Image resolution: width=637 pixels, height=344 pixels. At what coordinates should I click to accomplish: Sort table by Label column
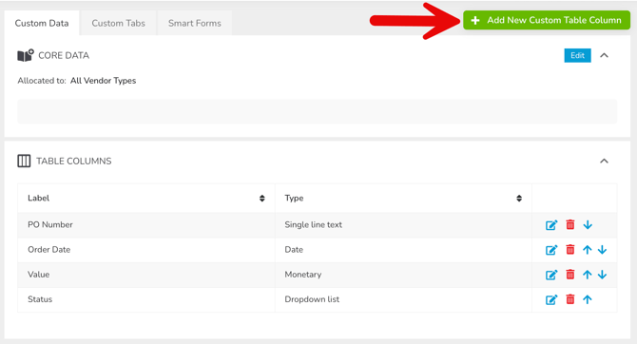click(262, 199)
